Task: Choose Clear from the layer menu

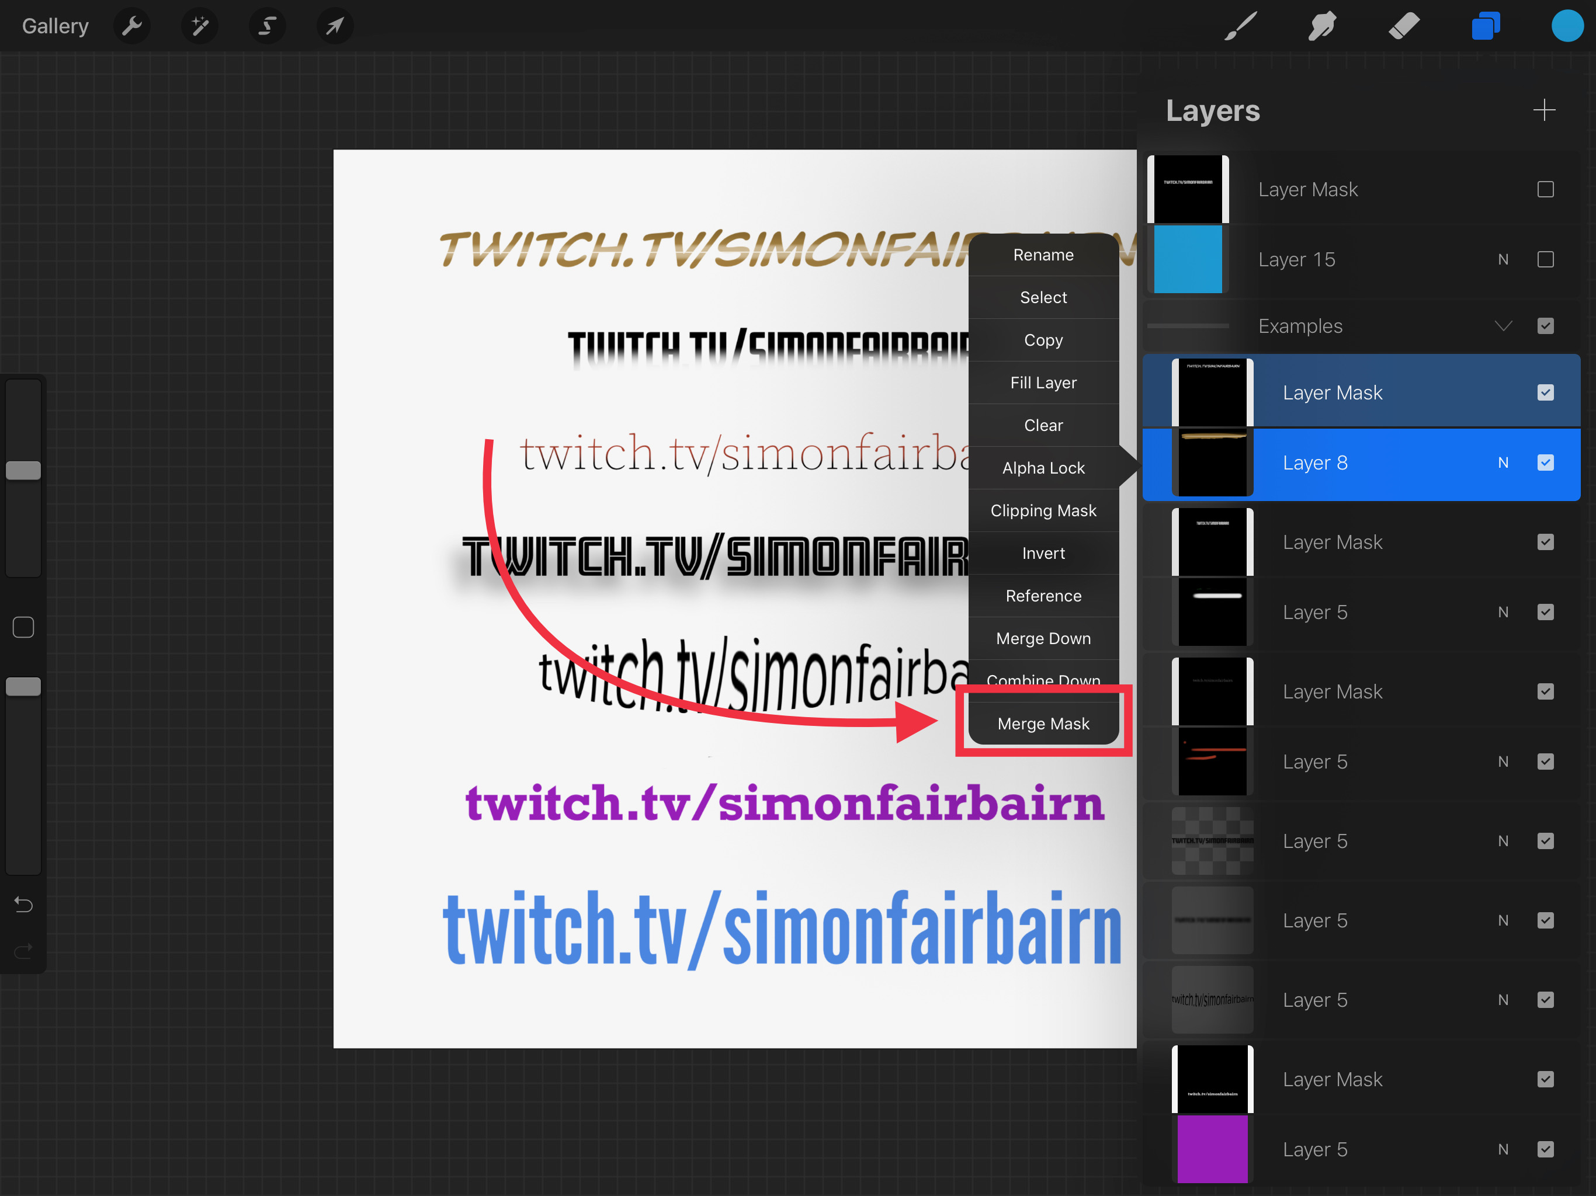Action: tap(1043, 425)
